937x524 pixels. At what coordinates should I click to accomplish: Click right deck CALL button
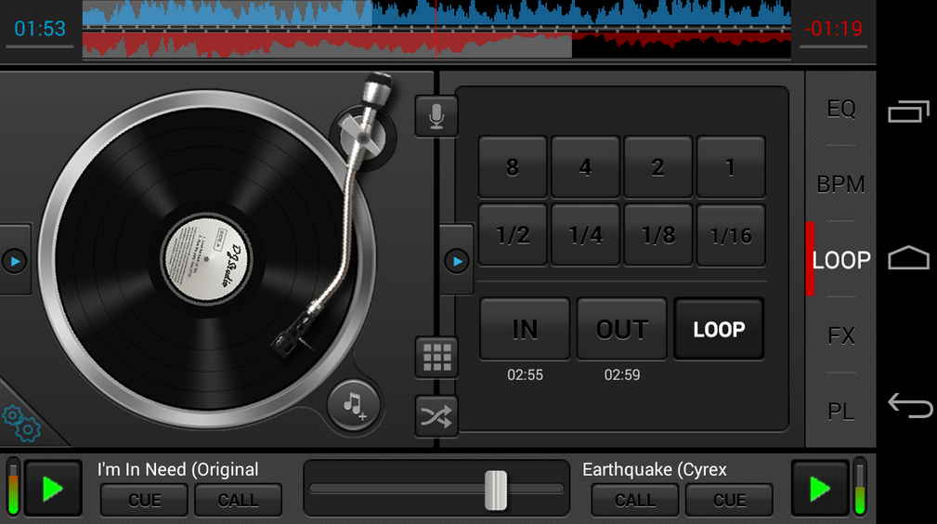point(634,500)
